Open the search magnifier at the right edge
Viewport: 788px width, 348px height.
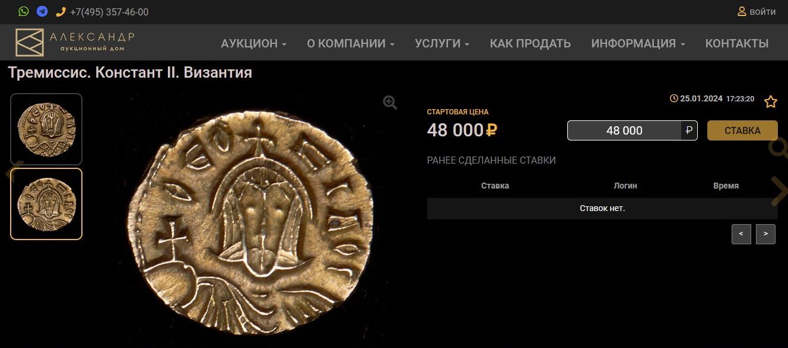[779, 148]
